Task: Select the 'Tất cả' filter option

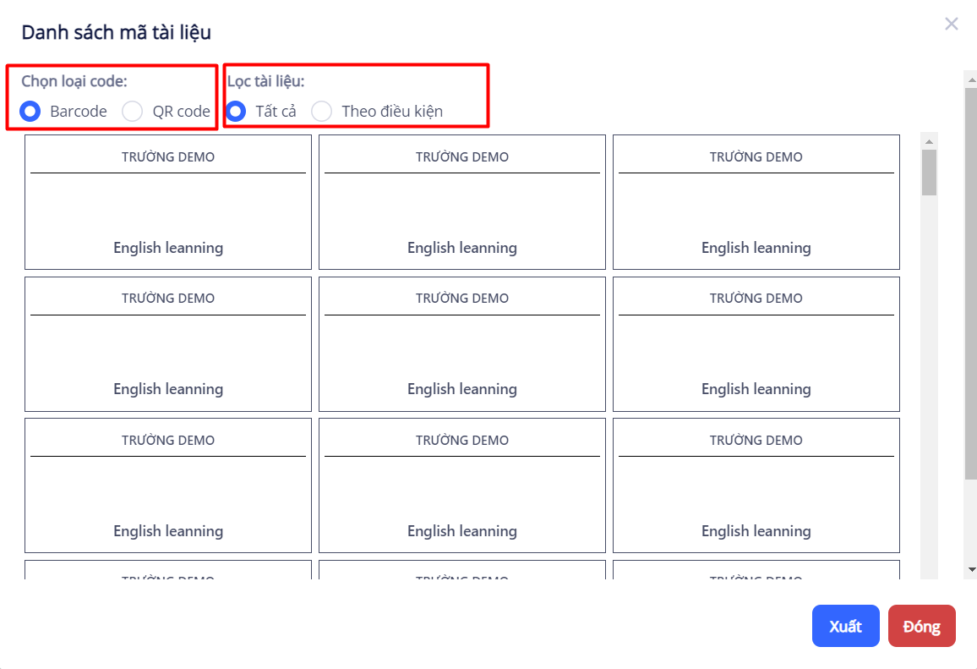Action: pos(237,111)
